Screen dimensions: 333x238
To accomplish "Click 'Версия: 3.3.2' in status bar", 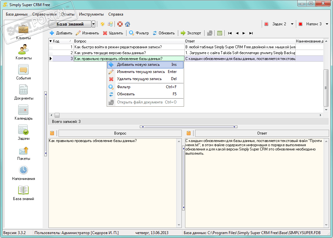I will [14, 233].
